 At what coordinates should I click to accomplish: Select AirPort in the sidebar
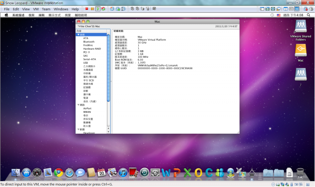(x=87, y=108)
